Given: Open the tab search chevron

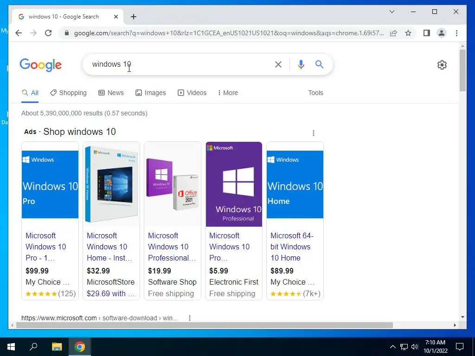Looking at the screenshot, I should 392,12.
